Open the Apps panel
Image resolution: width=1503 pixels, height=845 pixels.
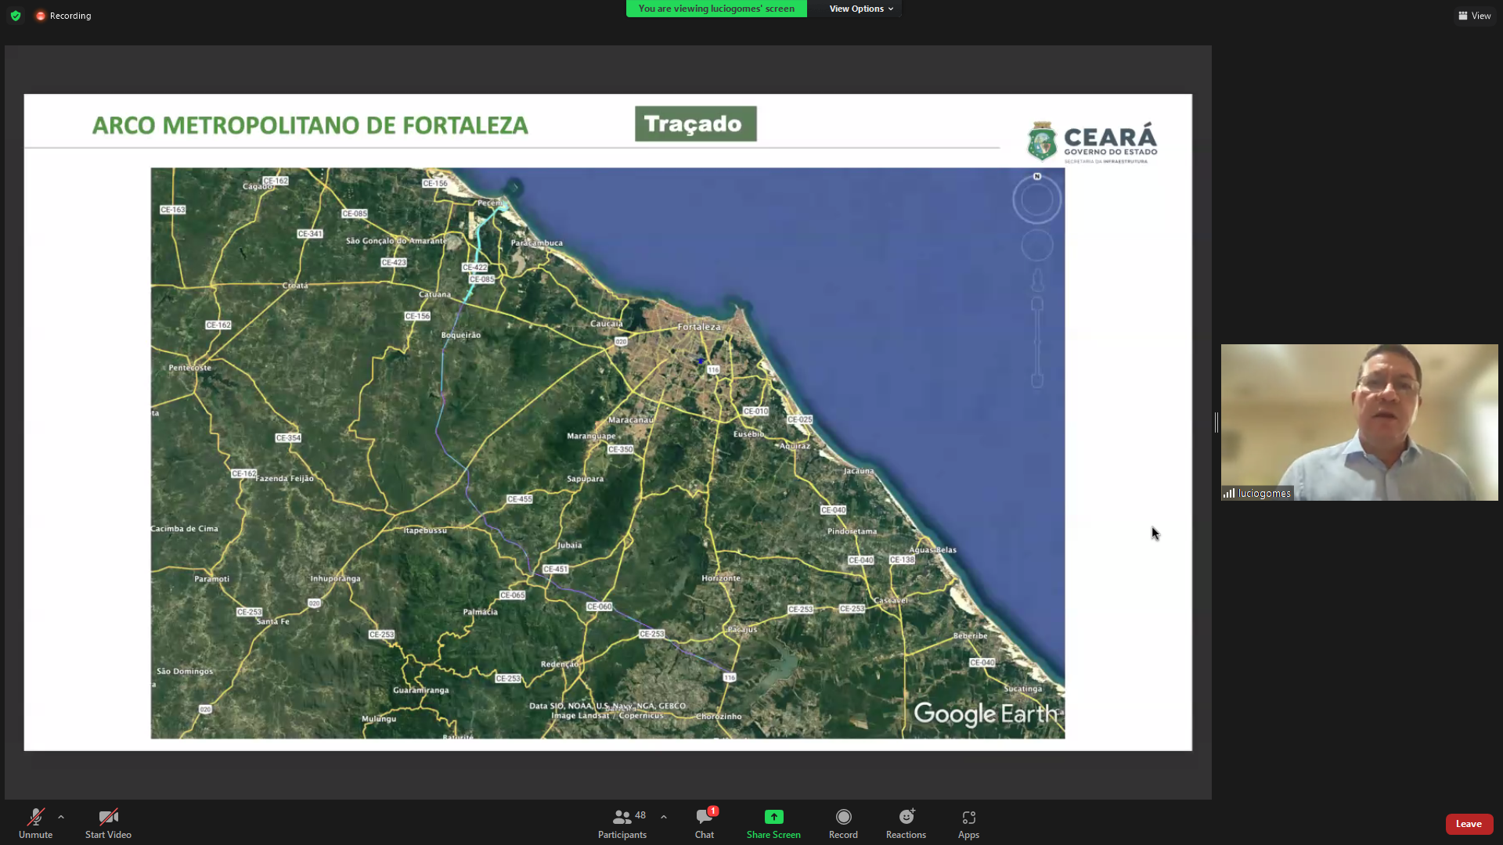tap(968, 823)
